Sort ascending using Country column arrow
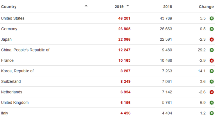215x118 pixels. (86, 6)
